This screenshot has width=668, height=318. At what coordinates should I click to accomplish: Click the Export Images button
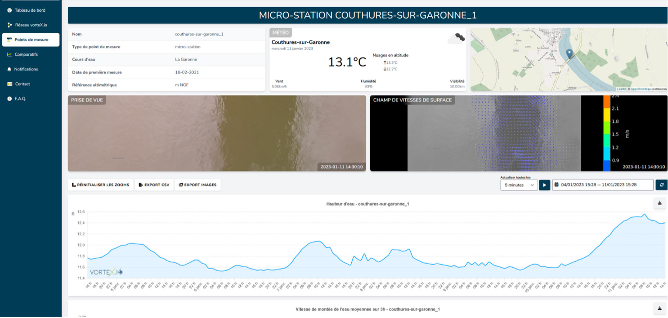(x=197, y=185)
